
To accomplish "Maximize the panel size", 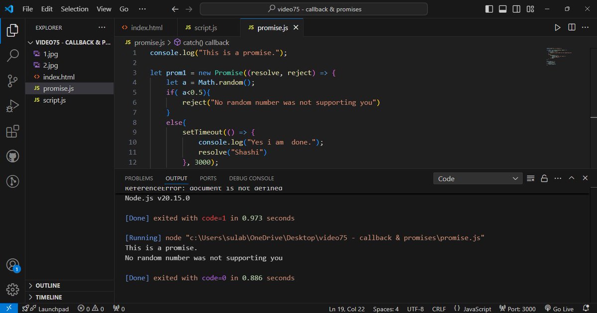I will [x=572, y=178].
